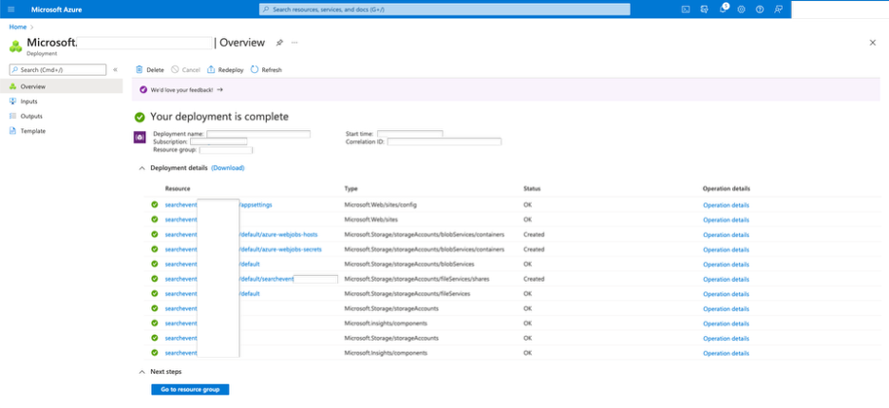Image resolution: width=889 pixels, height=408 pixels.
Task: Pin the deployment overview to dashboard
Action: pos(279,43)
